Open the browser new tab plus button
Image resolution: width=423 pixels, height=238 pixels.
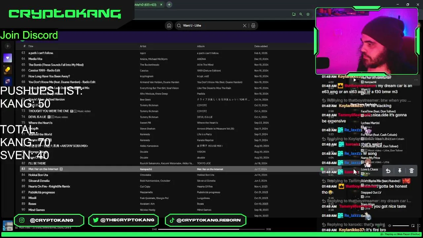(169, 5)
